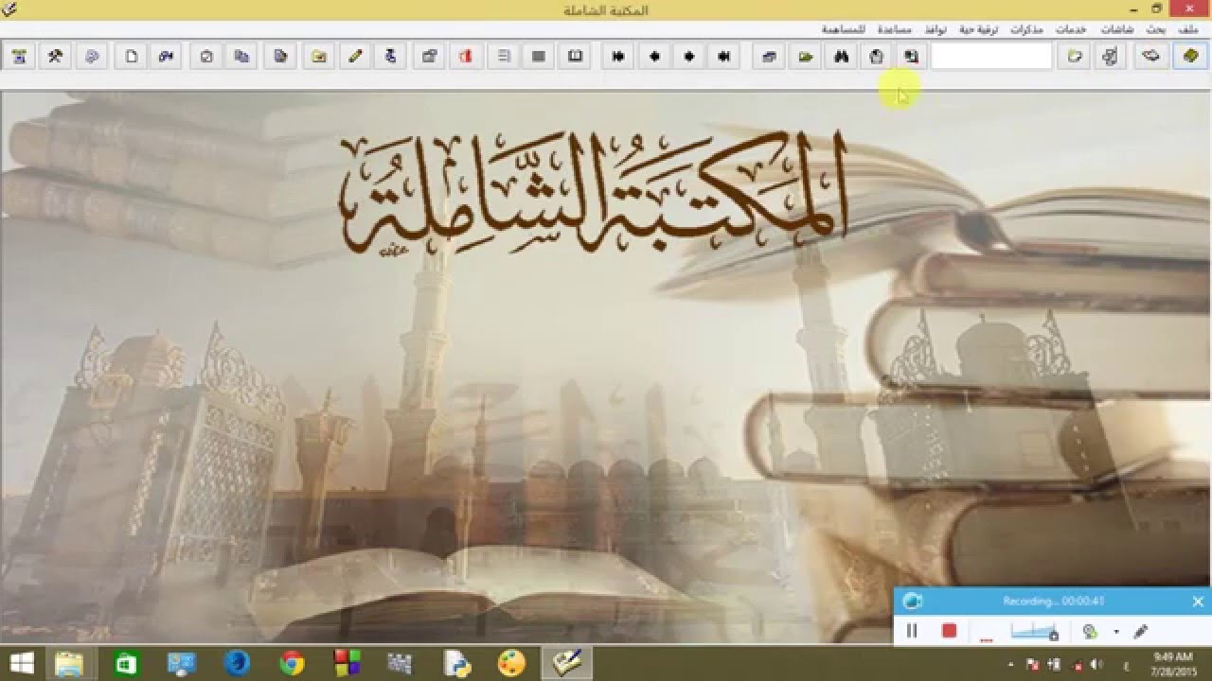Screen dimensions: 1212x681
Task: Click the toolbar icon left of copy pages
Action: (x=205, y=57)
